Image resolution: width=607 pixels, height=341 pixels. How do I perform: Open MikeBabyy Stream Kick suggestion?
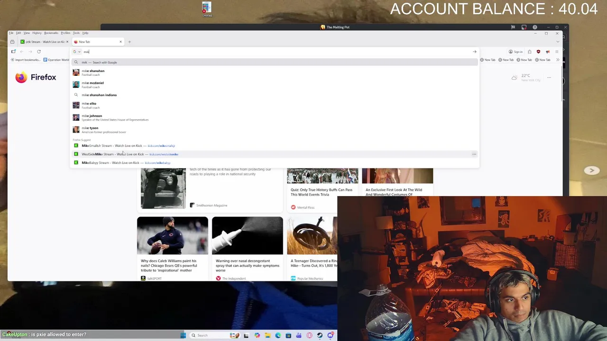coord(275,163)
